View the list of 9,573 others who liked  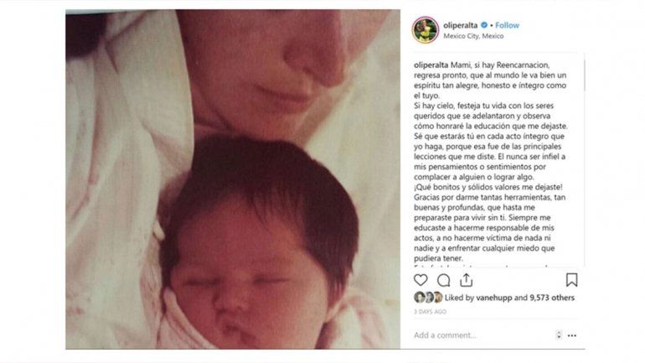coord(552,298)
